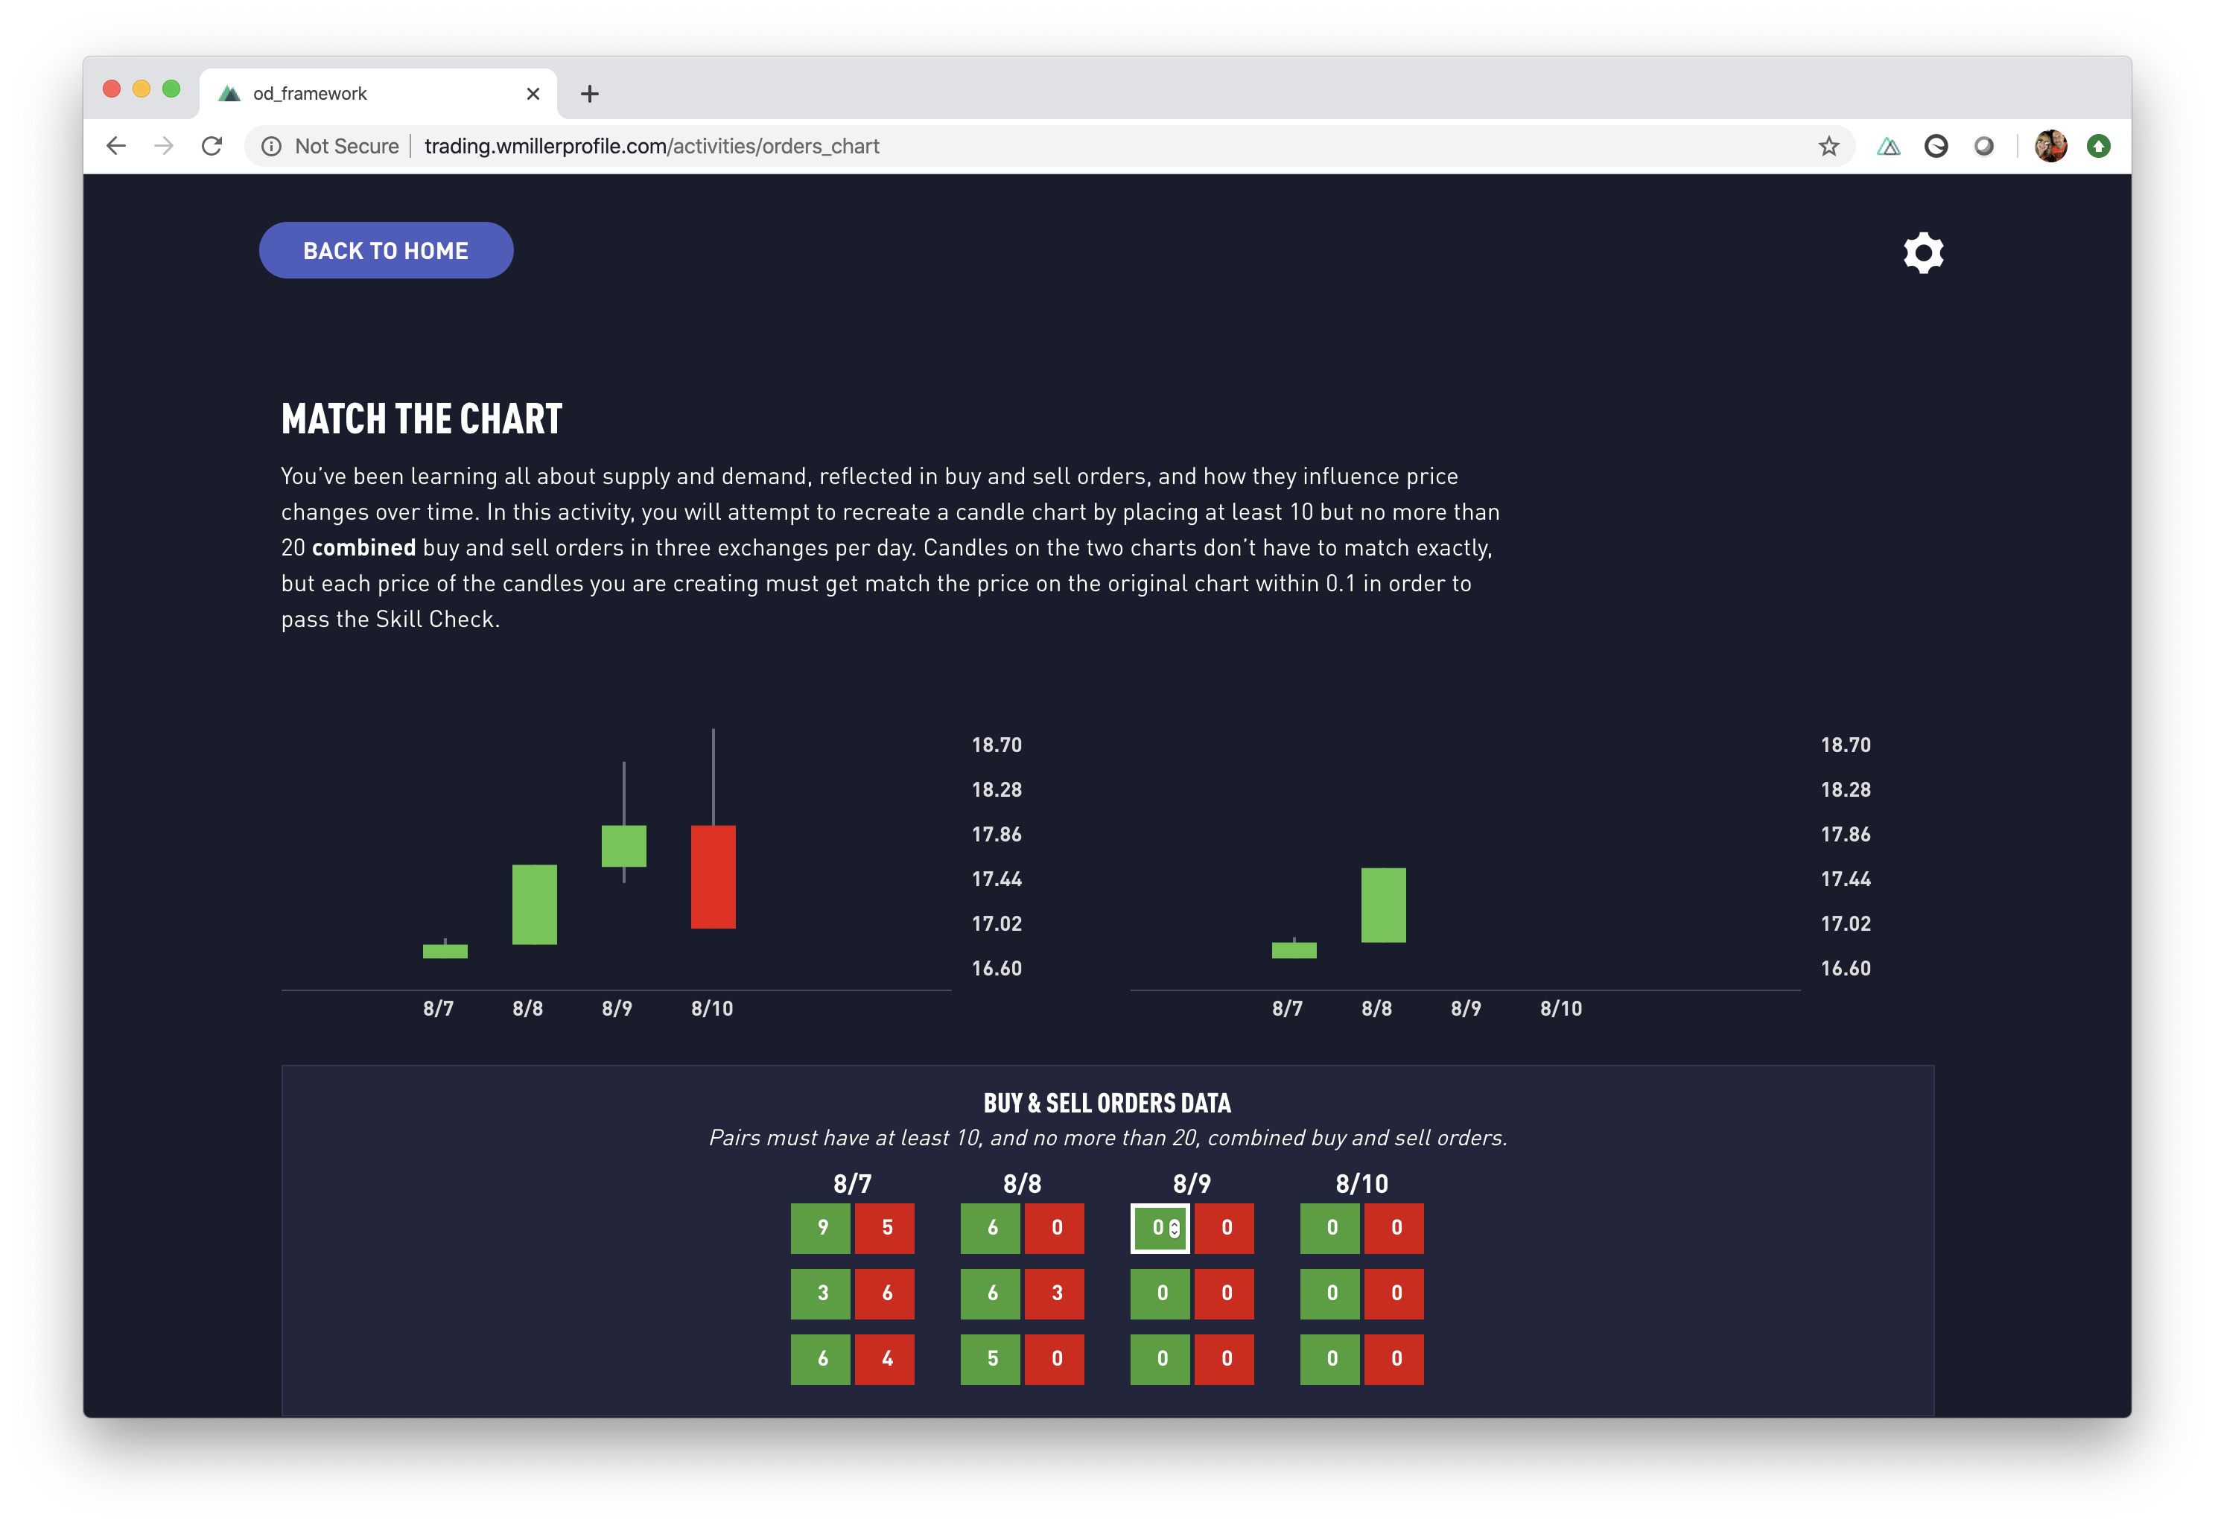Viewport: 2215px width, 1528px height.
Task: Click the address bar URL
Action: click(651, 145)
